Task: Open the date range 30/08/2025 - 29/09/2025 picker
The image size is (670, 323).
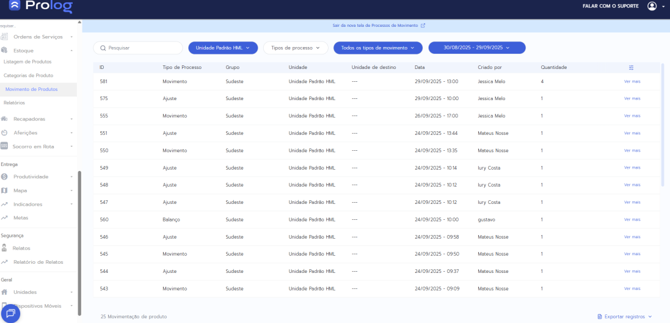Action: click(476, 48)
